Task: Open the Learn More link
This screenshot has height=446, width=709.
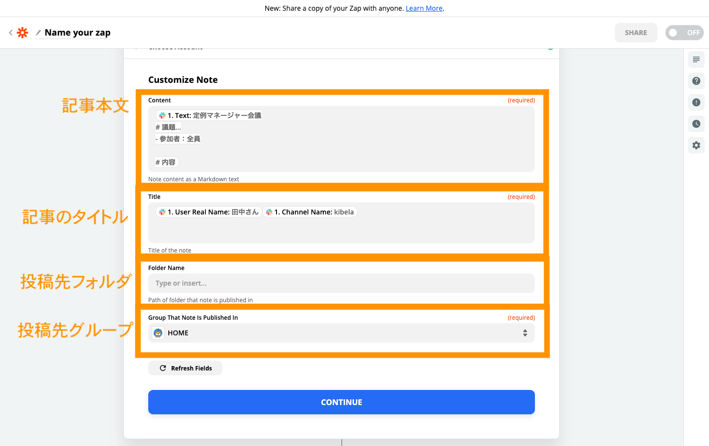Action: (x=424, y=8)
